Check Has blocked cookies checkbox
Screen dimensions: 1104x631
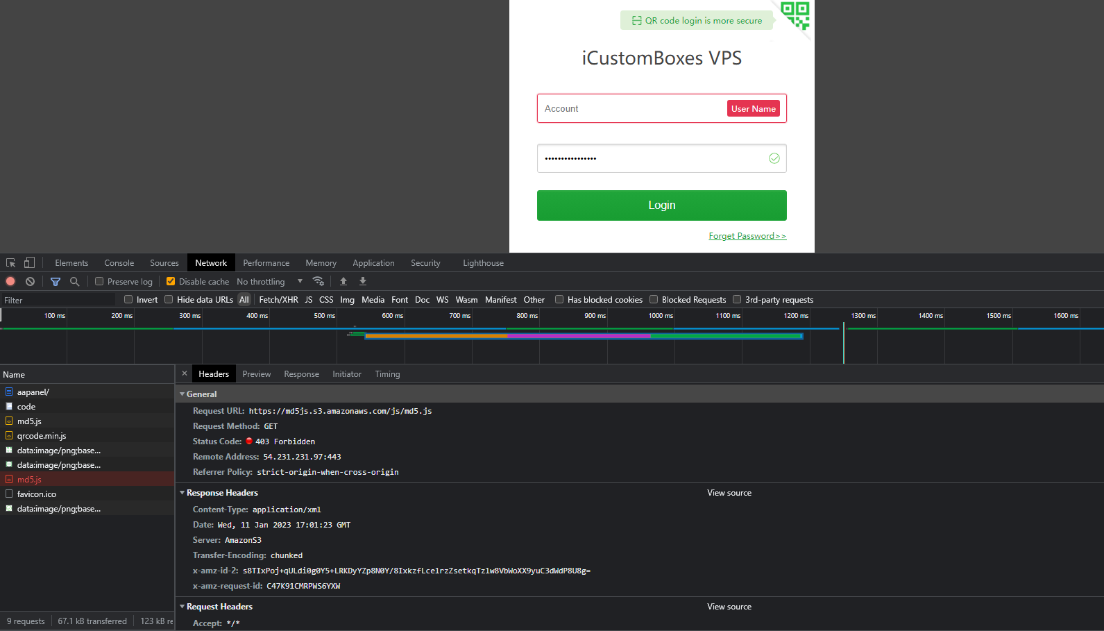559,299
